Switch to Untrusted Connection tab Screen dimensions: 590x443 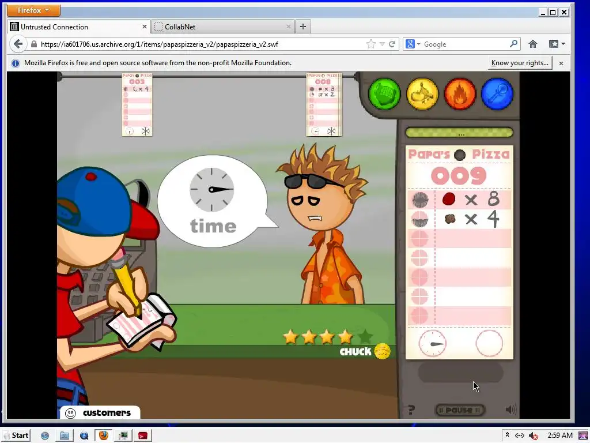pyautogui.click(x=78, y=27)
